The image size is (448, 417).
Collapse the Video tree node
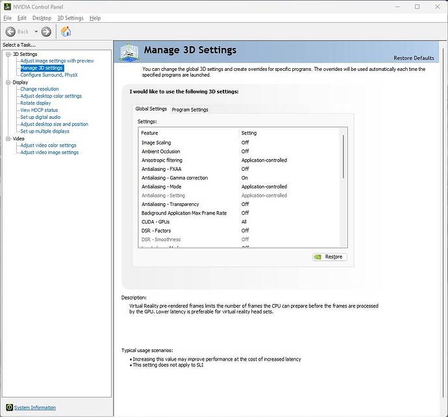tap(8, 138)
